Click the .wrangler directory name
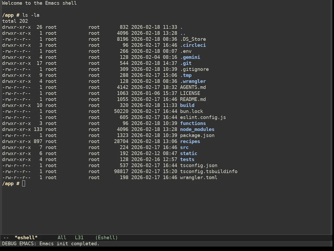 [193, 81]
